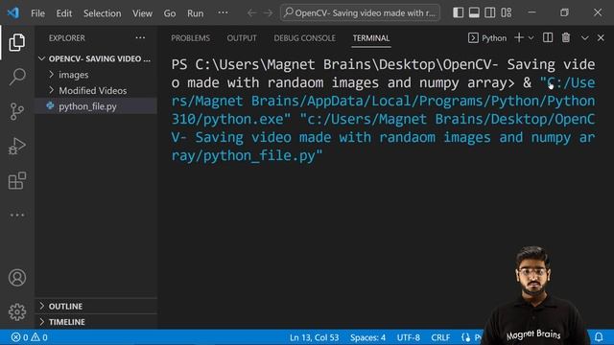Click the python.exe path text in terminal

pos(384,101)
